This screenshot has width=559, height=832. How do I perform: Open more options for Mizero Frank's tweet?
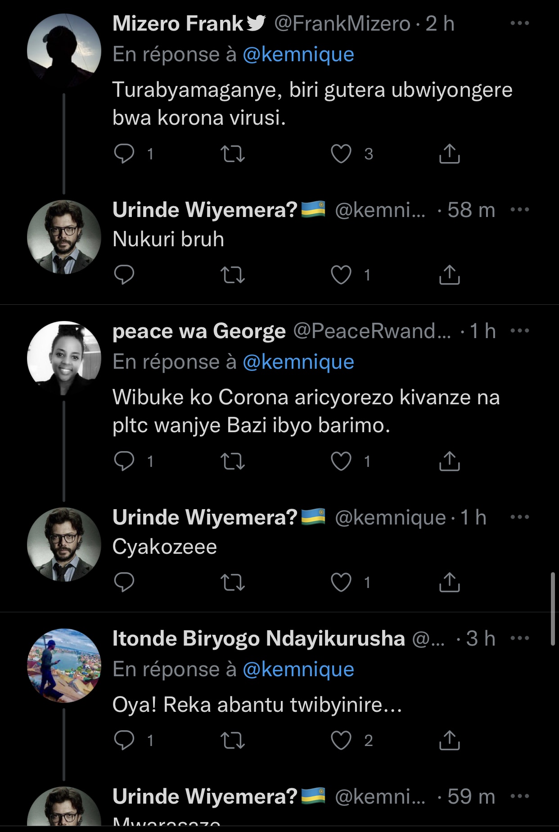(520, 23)
